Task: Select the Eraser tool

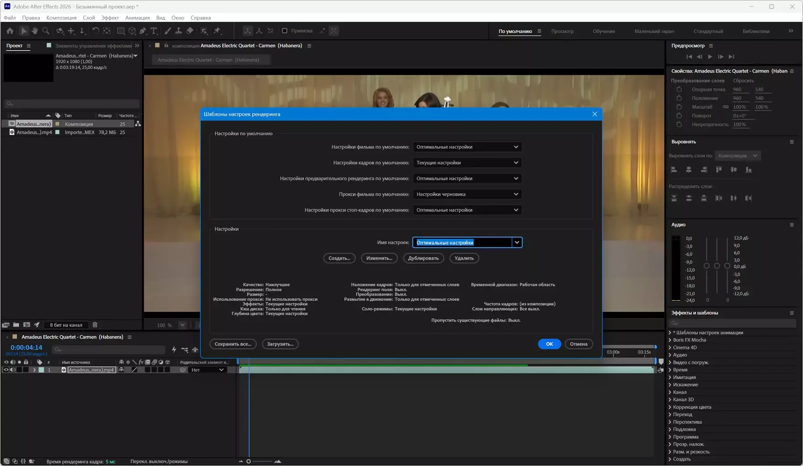Action: coord(190,31)
